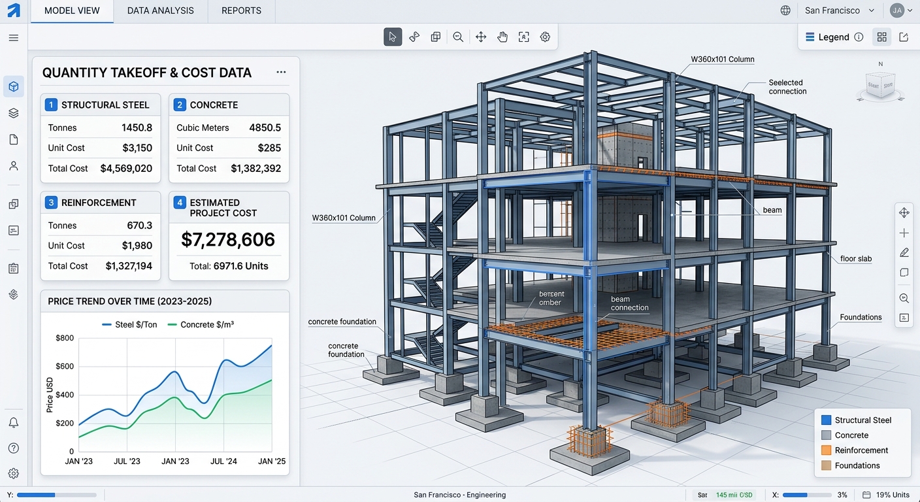The height and width of the screenshot is (502, 920).
Task: Click the stacked layers download sidebar icon
Action: 14,295
